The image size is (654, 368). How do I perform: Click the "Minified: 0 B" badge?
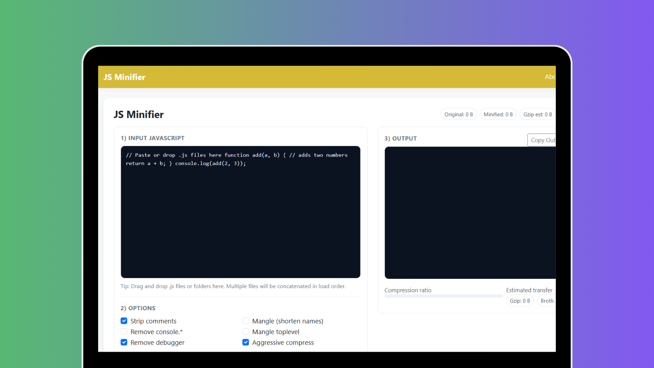point(498,114)
